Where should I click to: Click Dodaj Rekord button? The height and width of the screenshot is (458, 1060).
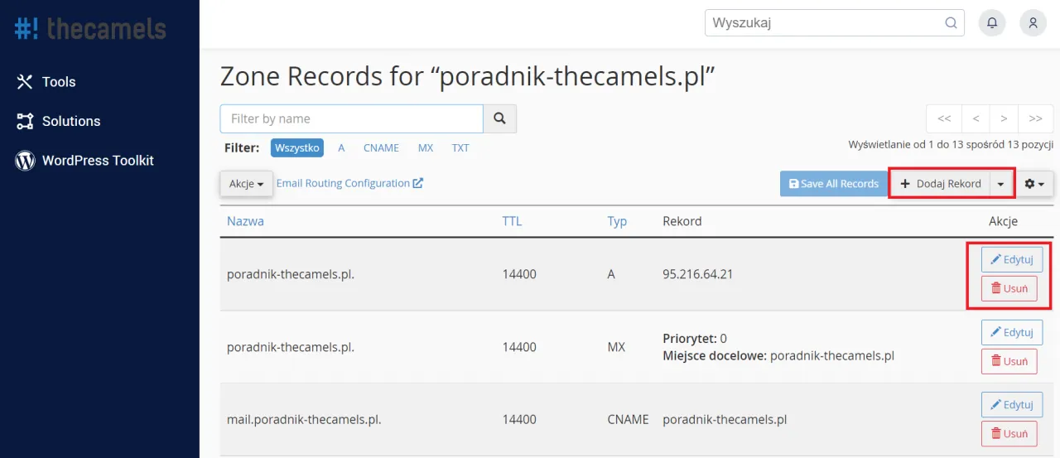pos(941,184)
